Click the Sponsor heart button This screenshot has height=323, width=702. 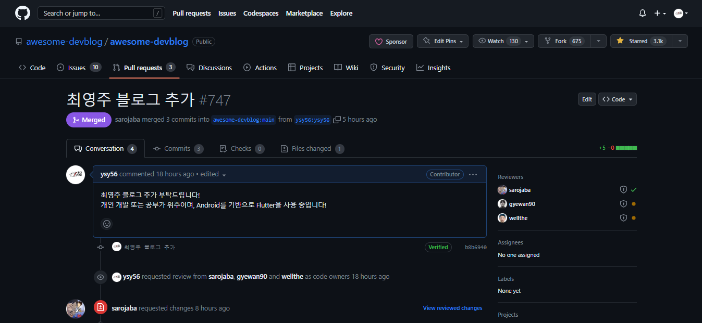pyautogui.click(x=391, y=42)
